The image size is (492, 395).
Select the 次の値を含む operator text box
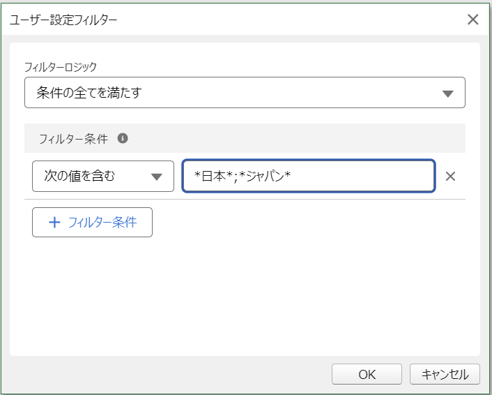point(79,176)
